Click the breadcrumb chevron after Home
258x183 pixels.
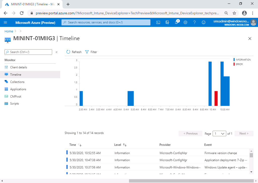(x=15, y=31)
